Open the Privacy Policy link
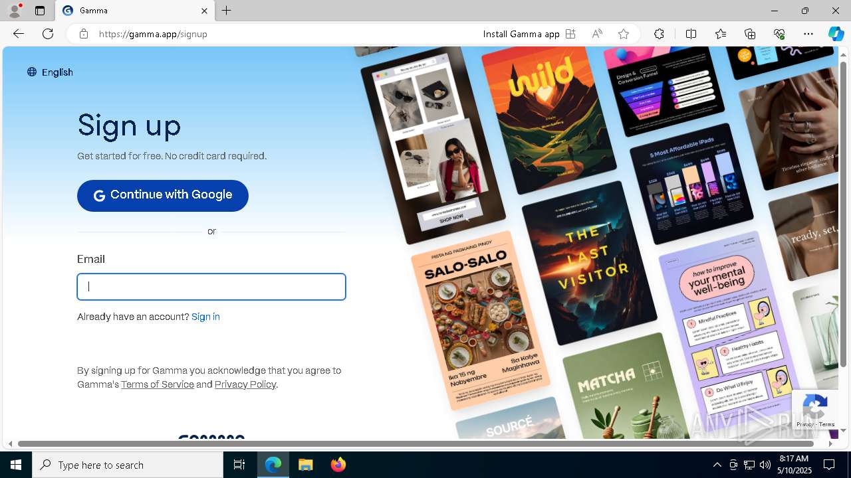 click(245, 384)
